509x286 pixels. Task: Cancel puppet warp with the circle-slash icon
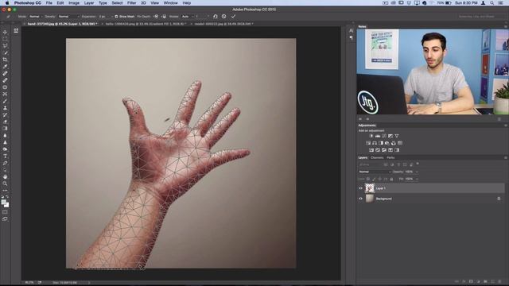tap(224, 16)
